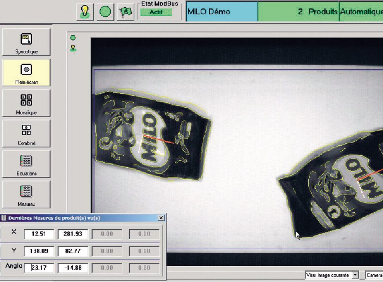Image resolution: width=383 pixels, height=282 pixels.
Task: Open the Combiné view
Action: pos(26,133)
